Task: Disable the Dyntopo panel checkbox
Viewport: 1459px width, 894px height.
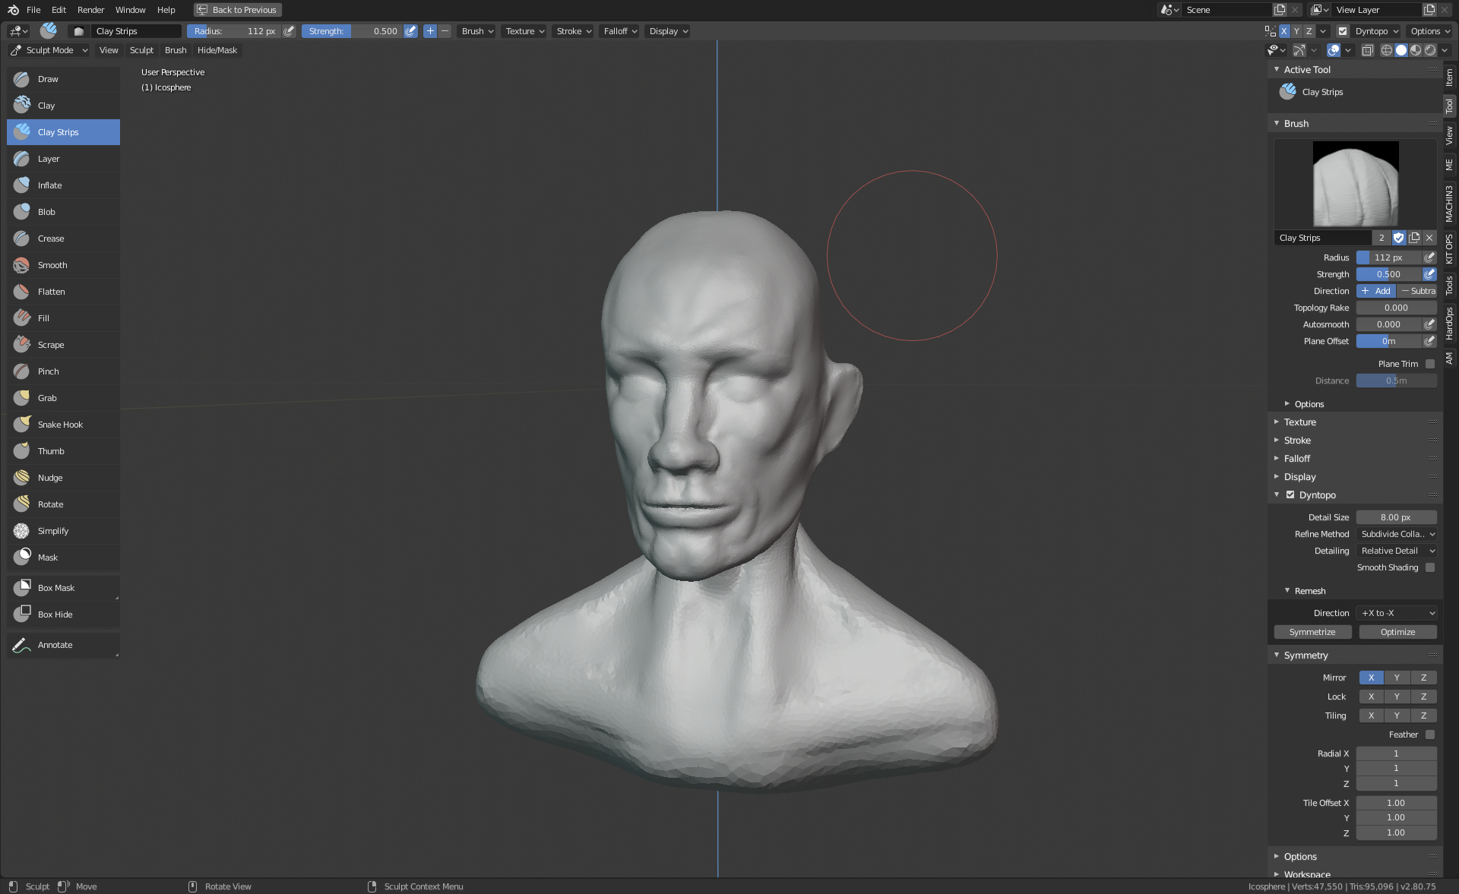Action: 1290,494
